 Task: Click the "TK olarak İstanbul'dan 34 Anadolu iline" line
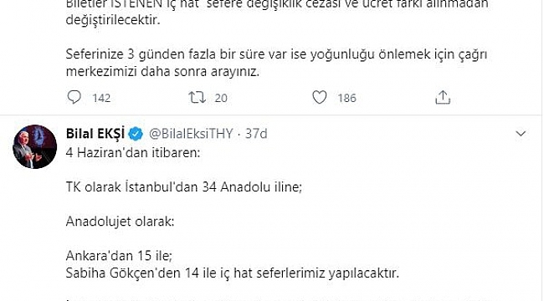pyautogui.click(x=184, y=187)
